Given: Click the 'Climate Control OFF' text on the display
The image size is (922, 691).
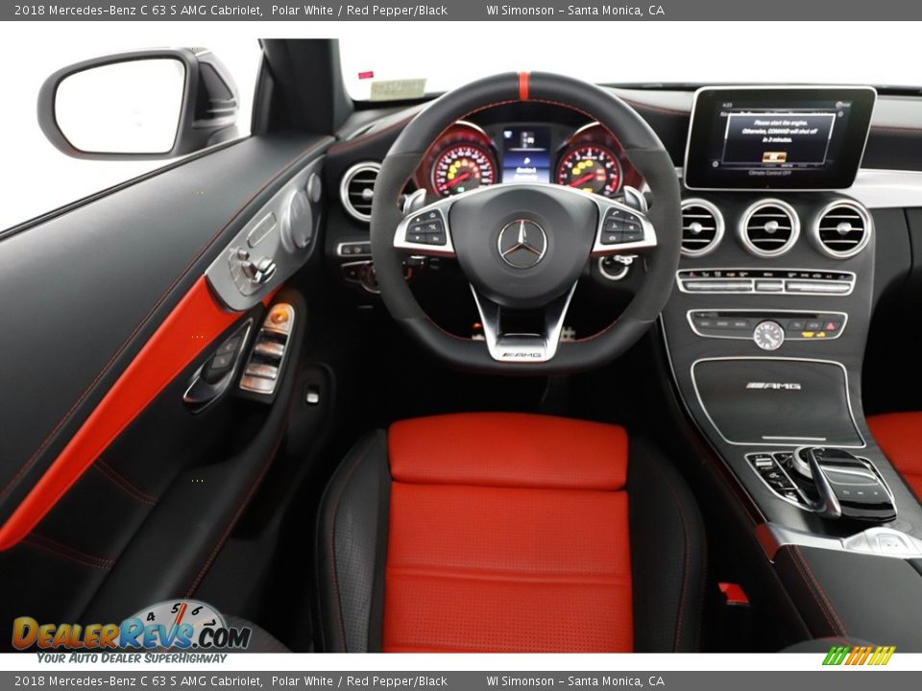Looking at the screenshot, I should 769,174.
